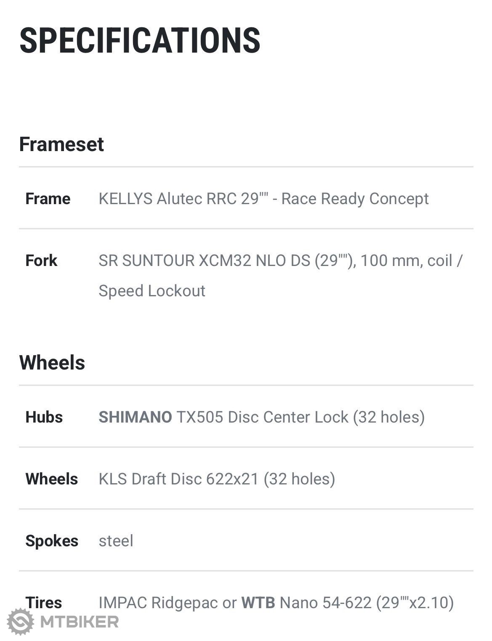The width and height of the screenshot is (492, 641).
Task: Select the KLS Draft Disc 622x21 value
Action: (x=217, y=479)
